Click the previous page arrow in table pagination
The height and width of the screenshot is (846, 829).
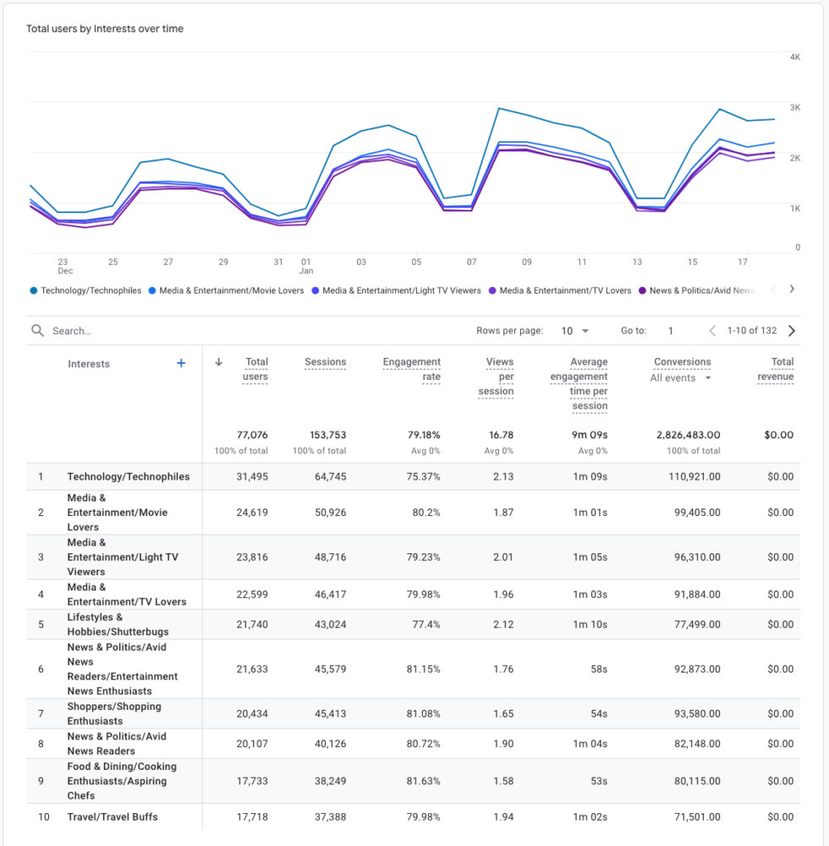[712, 330]
